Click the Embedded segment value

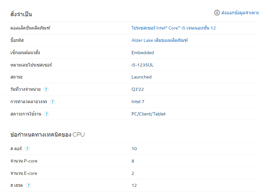tap(143, 53)
